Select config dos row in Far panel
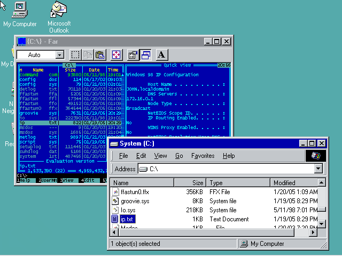This screenshot has height=256, width=342. 71,79
